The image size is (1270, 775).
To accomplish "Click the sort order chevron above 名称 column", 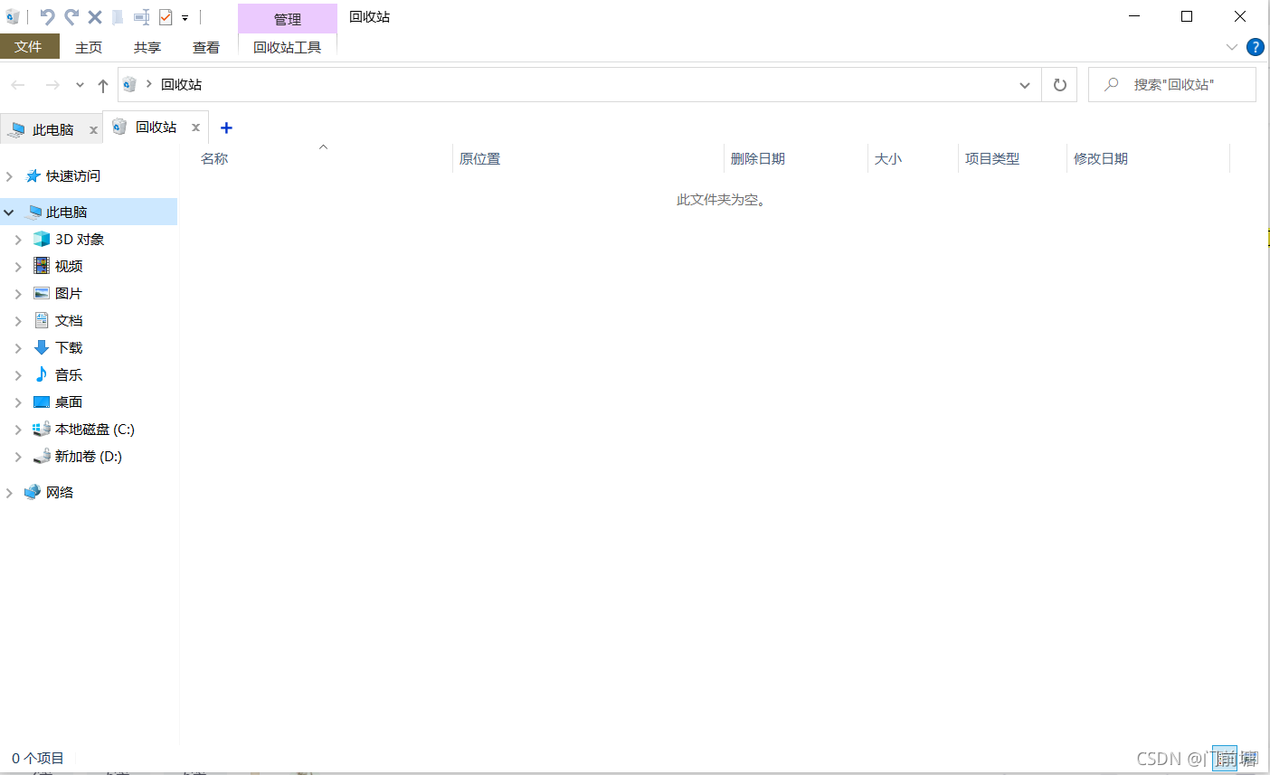I will point(323,146).
